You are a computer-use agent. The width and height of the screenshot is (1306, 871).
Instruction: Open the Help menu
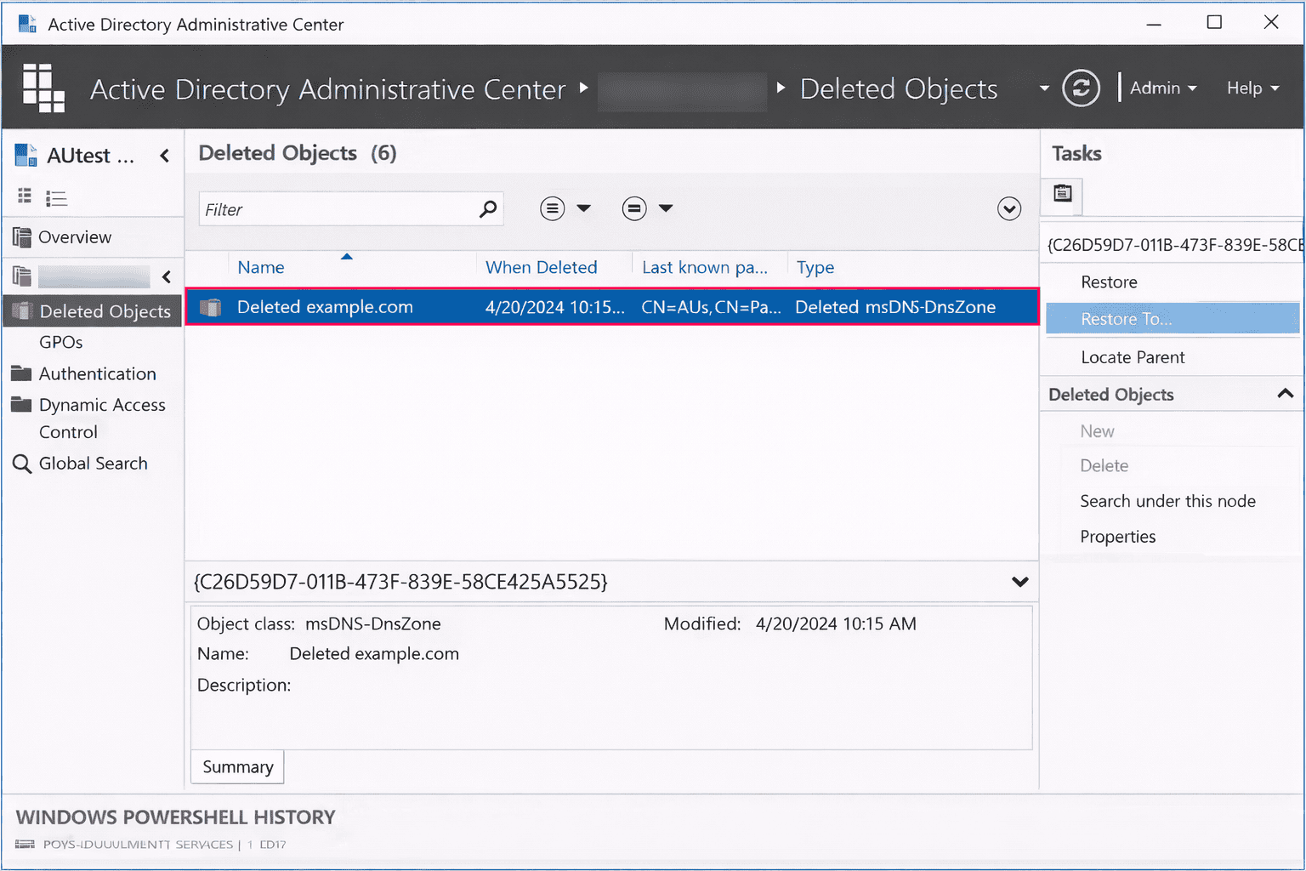tap(1251, 88)
